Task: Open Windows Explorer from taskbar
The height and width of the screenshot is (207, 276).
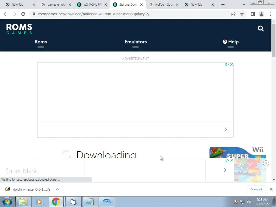Action: (x=23, y=202)
